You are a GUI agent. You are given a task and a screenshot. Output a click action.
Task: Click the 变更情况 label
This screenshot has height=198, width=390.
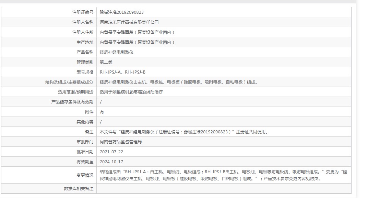click(85, 175)
